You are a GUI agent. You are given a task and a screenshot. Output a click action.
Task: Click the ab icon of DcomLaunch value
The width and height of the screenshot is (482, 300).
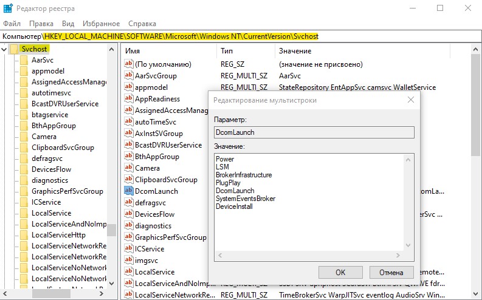[x=128, y=191]
